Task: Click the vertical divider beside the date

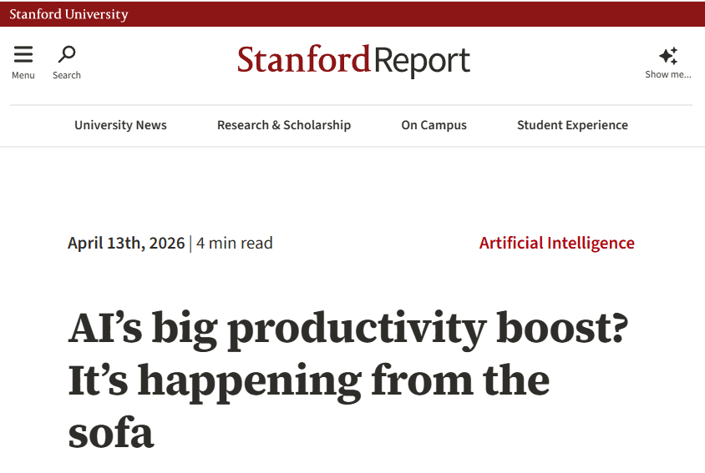Action: tap(190, 244)
